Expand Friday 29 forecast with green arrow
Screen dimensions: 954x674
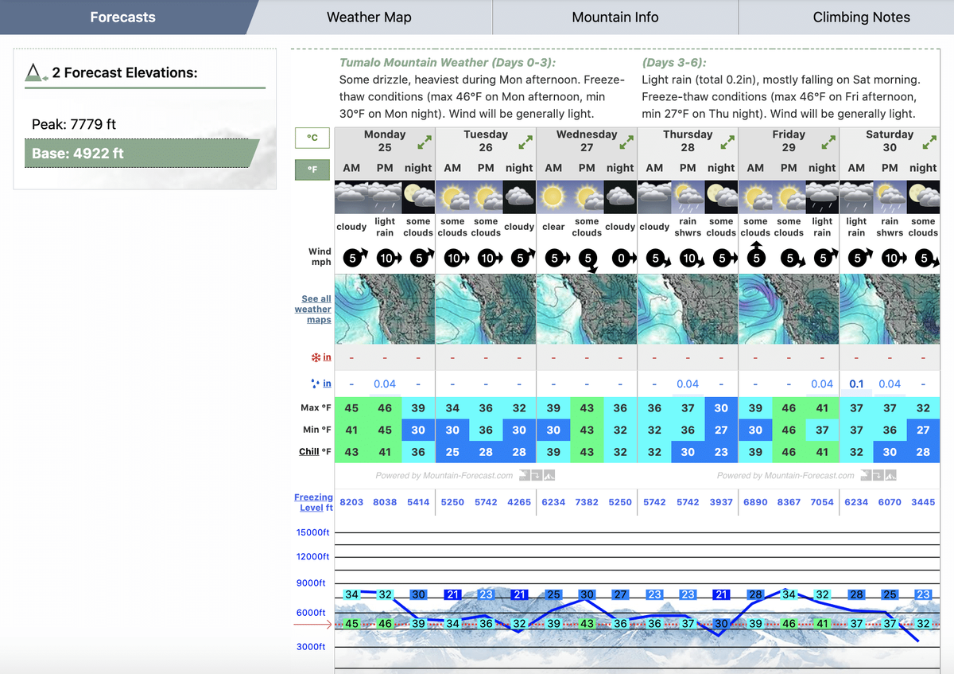[x=828, y=142]
